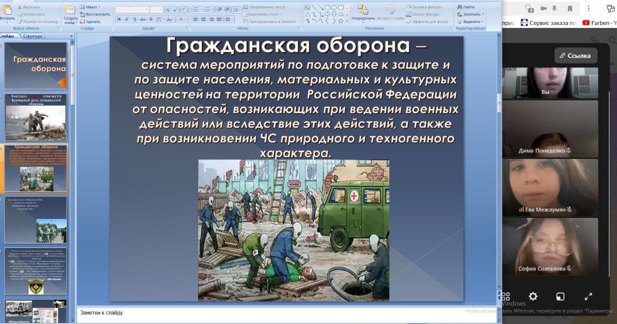Click the Create Slide (Создать слайд) icon
This screenshot has height=324, width=617.
71,10
